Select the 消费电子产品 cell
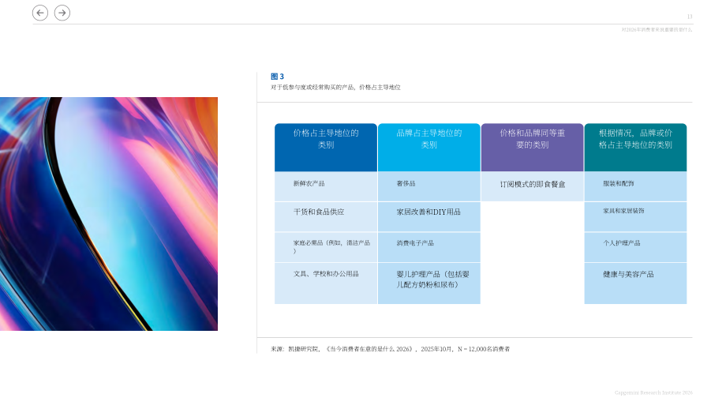The height and width of the screenshot is (409, 726). (x=428, y=247)
